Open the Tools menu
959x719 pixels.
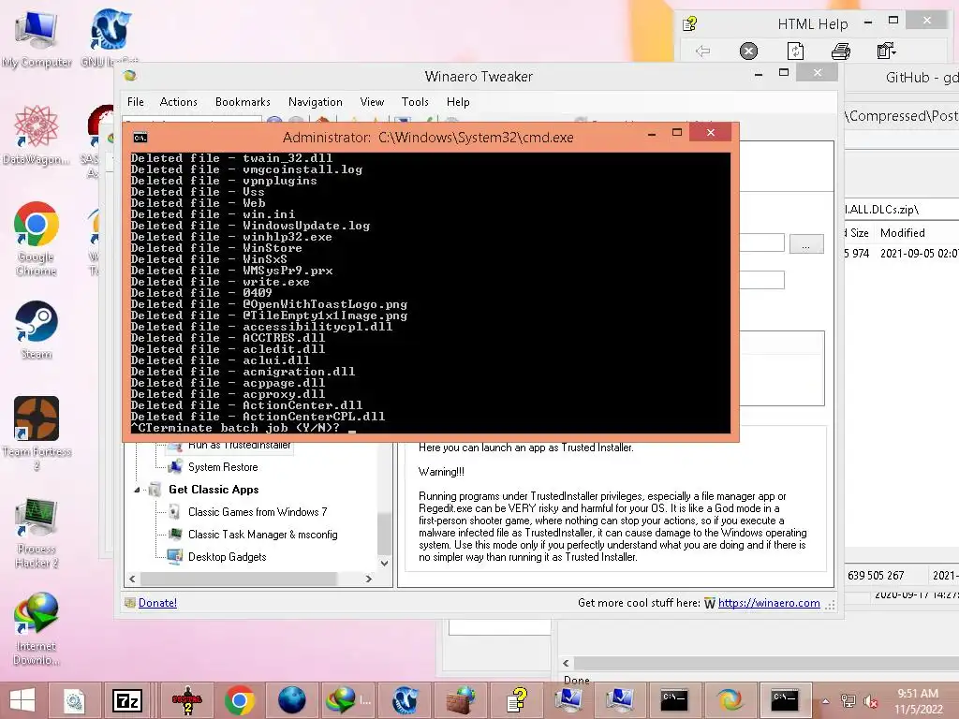click(415, 102)
